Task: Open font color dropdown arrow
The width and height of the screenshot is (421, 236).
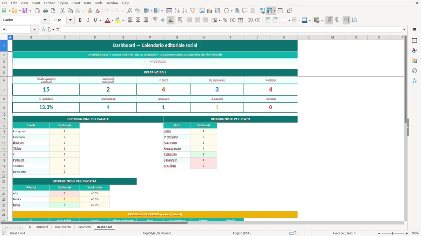Action: [x=112, y=20]
